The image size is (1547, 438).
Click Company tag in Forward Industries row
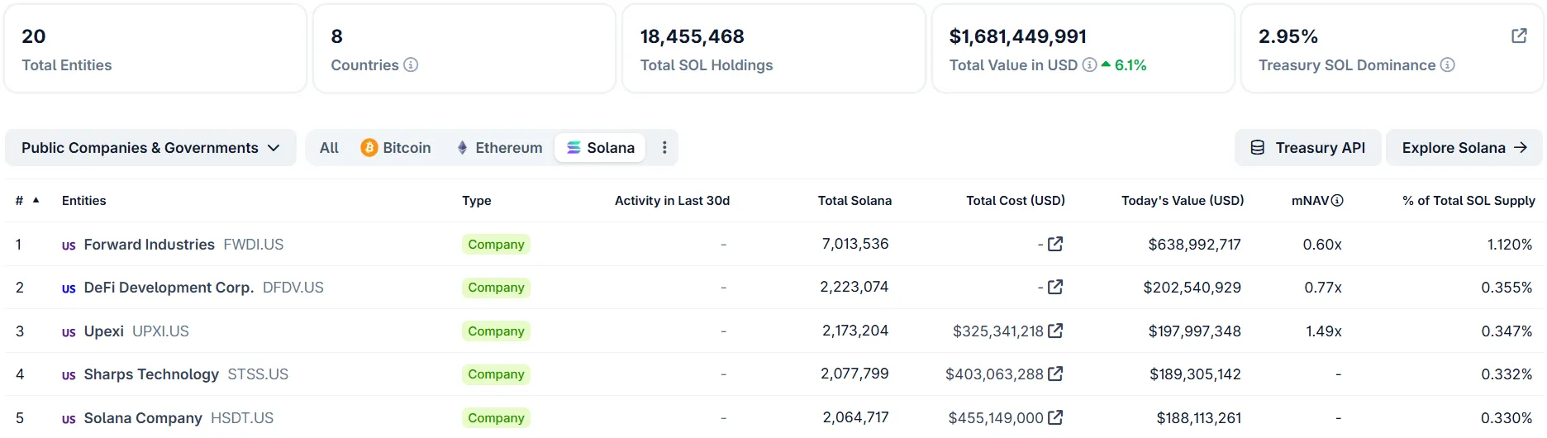coord(496,244)
